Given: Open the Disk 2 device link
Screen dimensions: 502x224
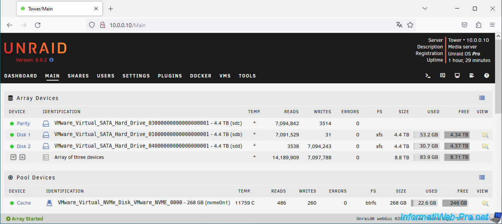Looking at the screenshot, I should click(24, 146).
